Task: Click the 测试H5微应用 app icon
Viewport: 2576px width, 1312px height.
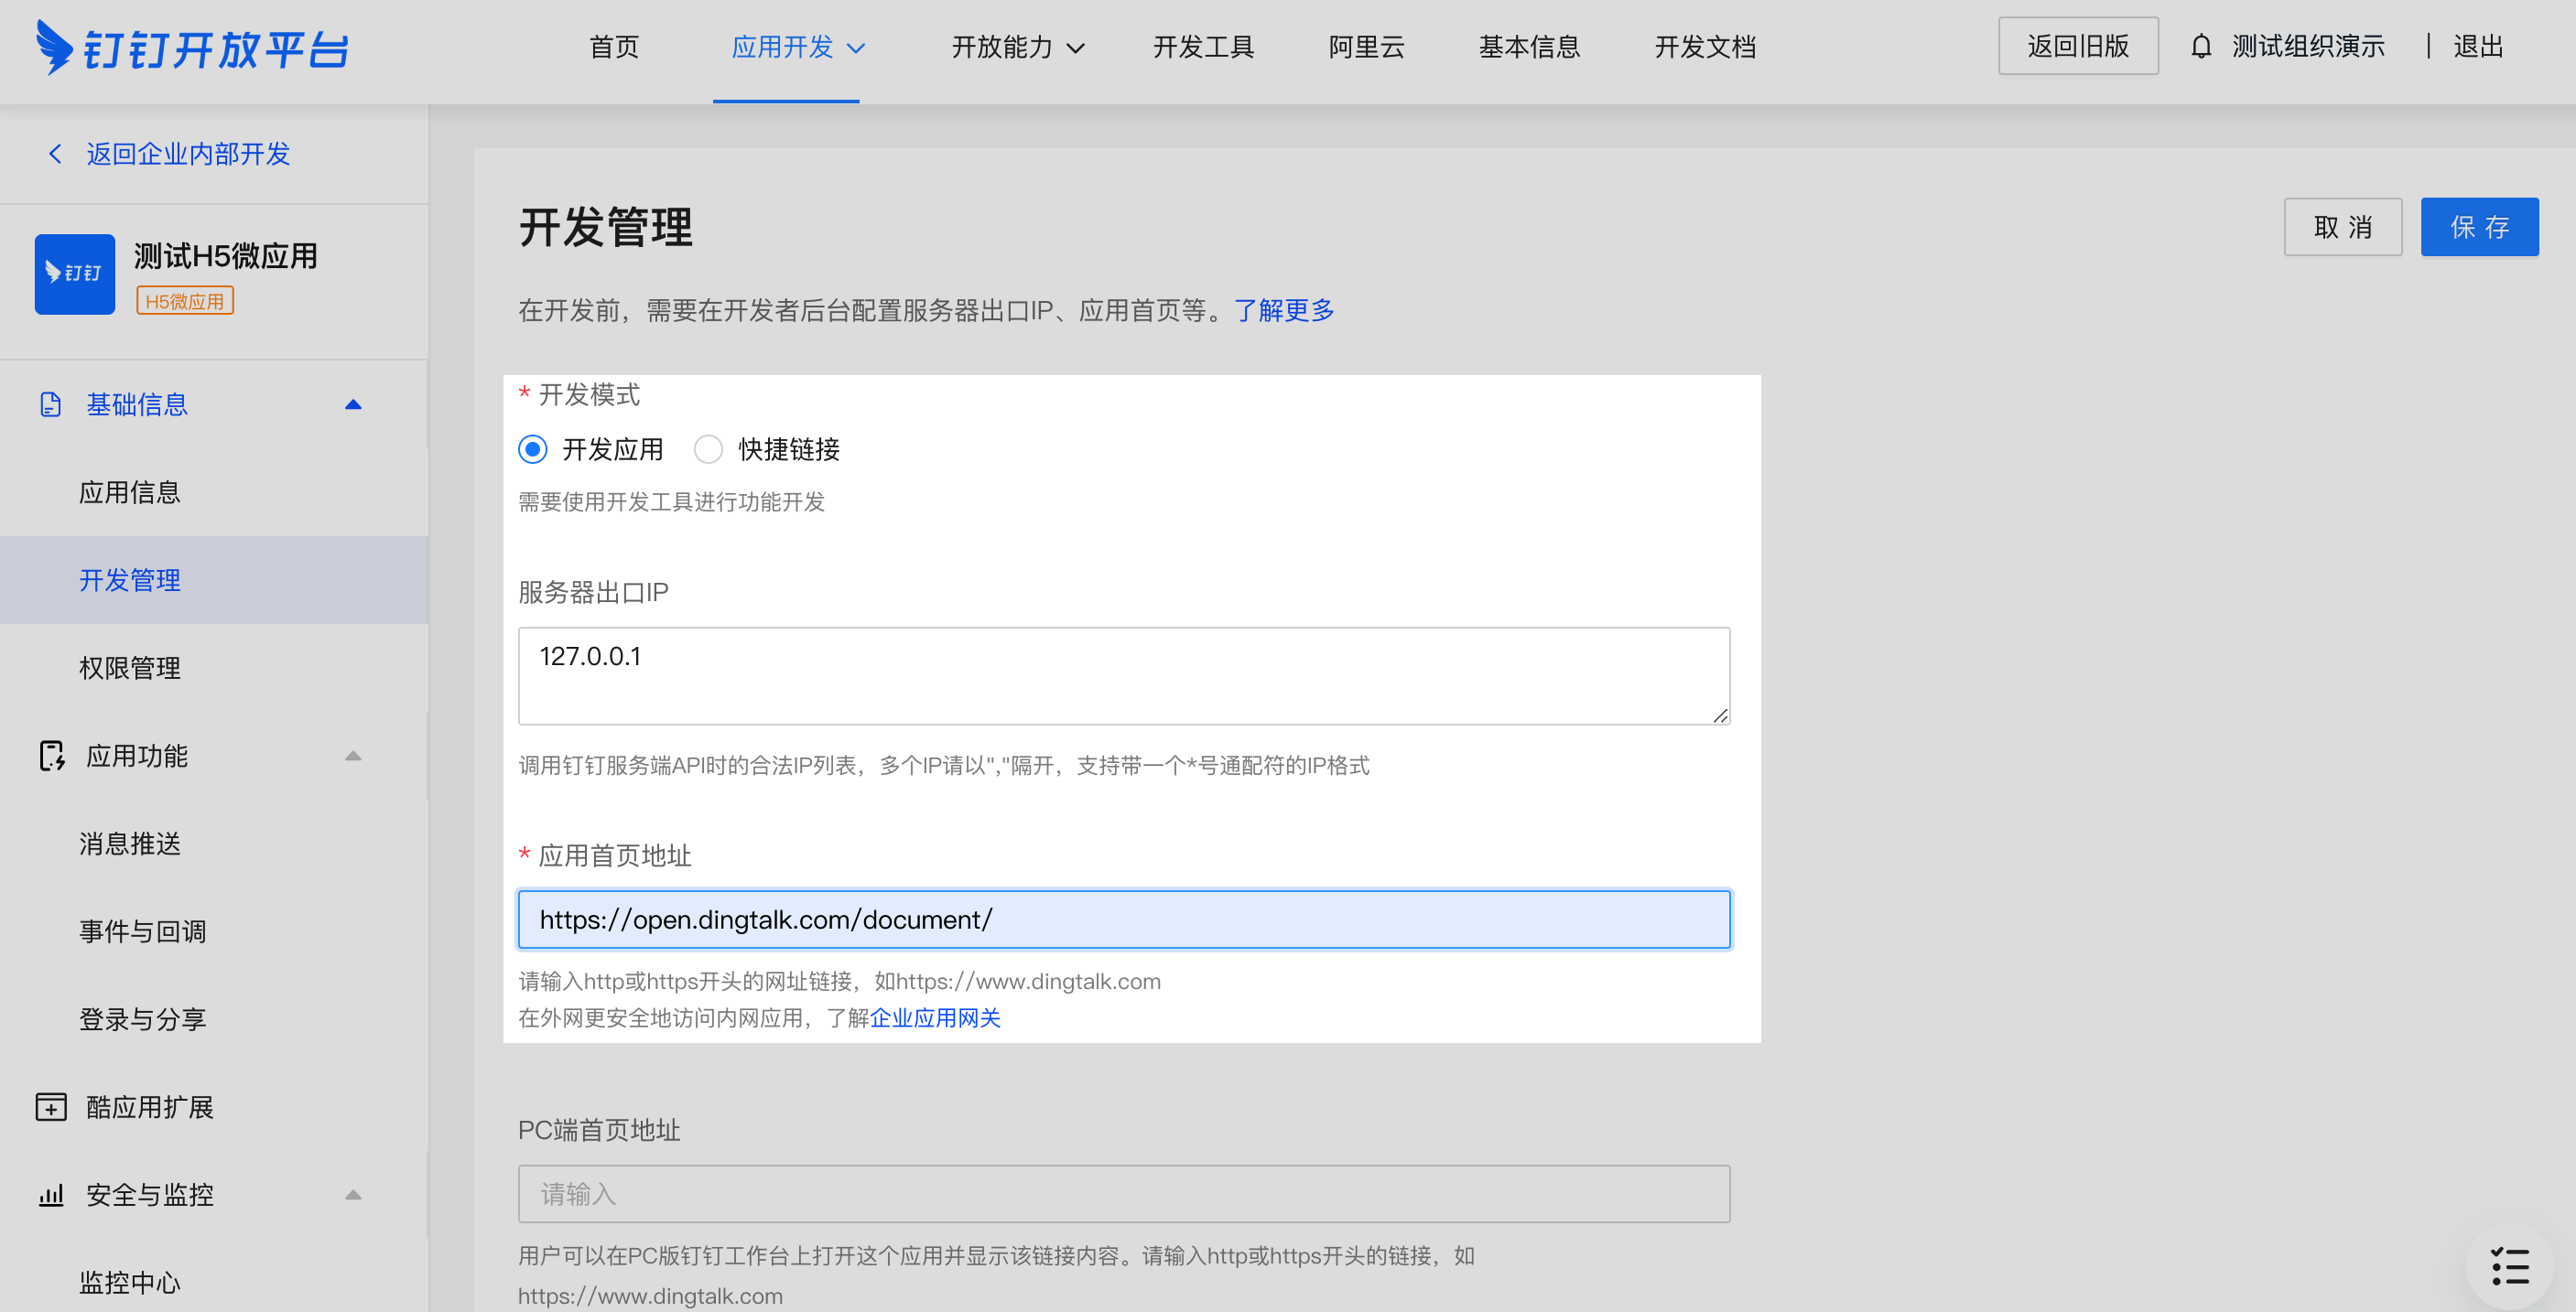Action: [x=75, y=274]
